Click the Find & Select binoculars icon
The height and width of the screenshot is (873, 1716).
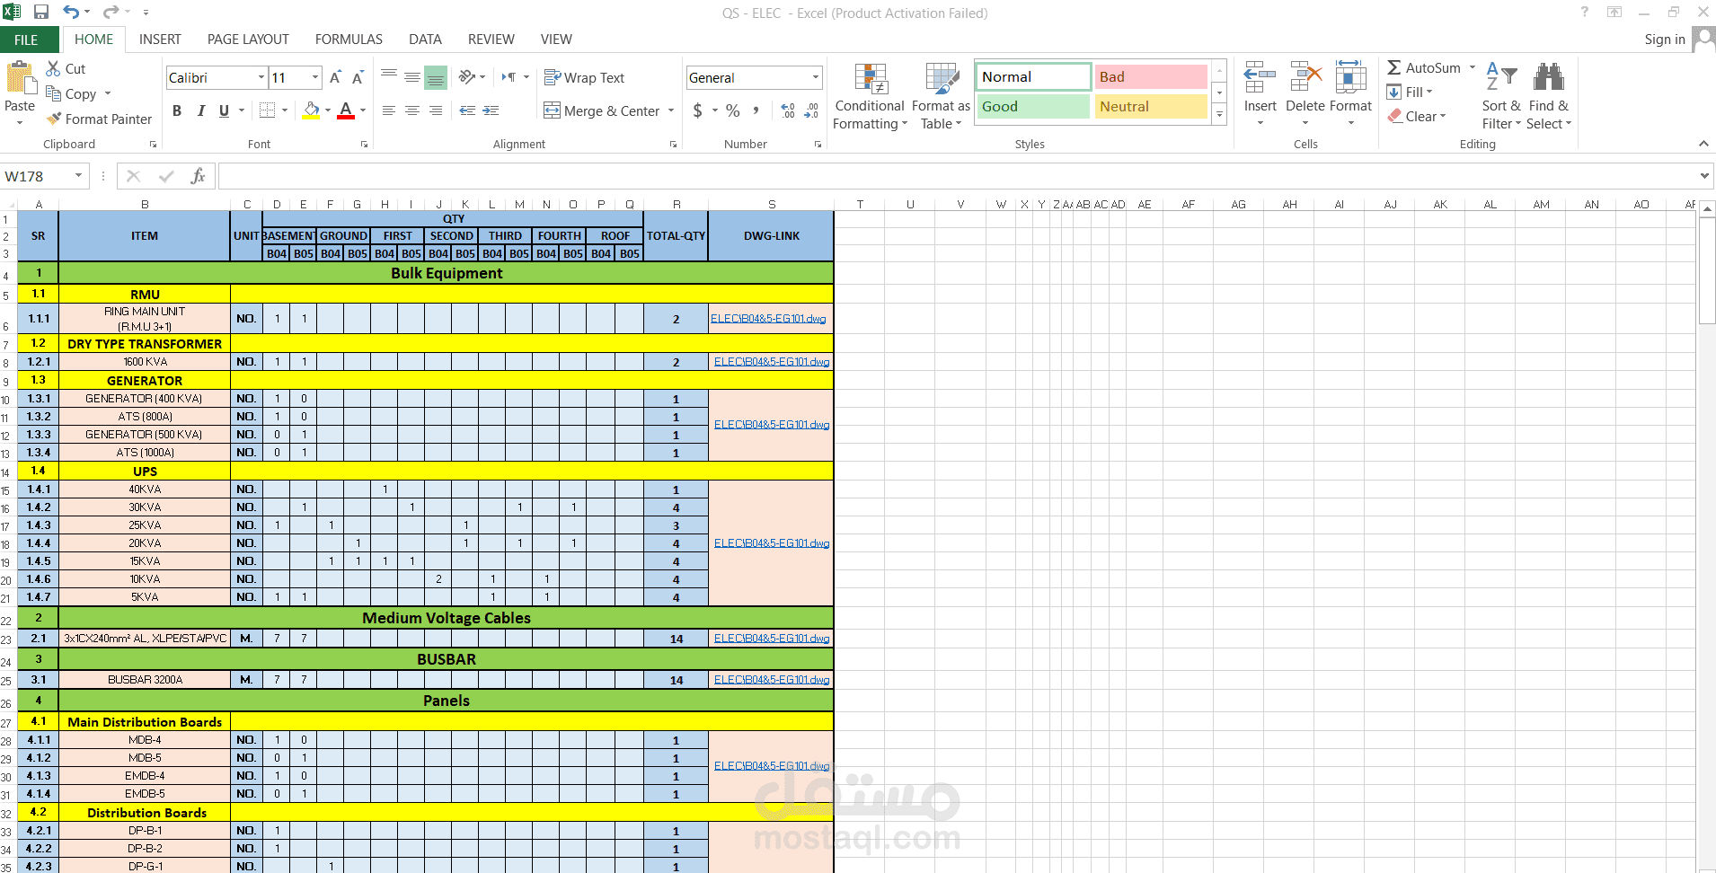pos(1548,78)
